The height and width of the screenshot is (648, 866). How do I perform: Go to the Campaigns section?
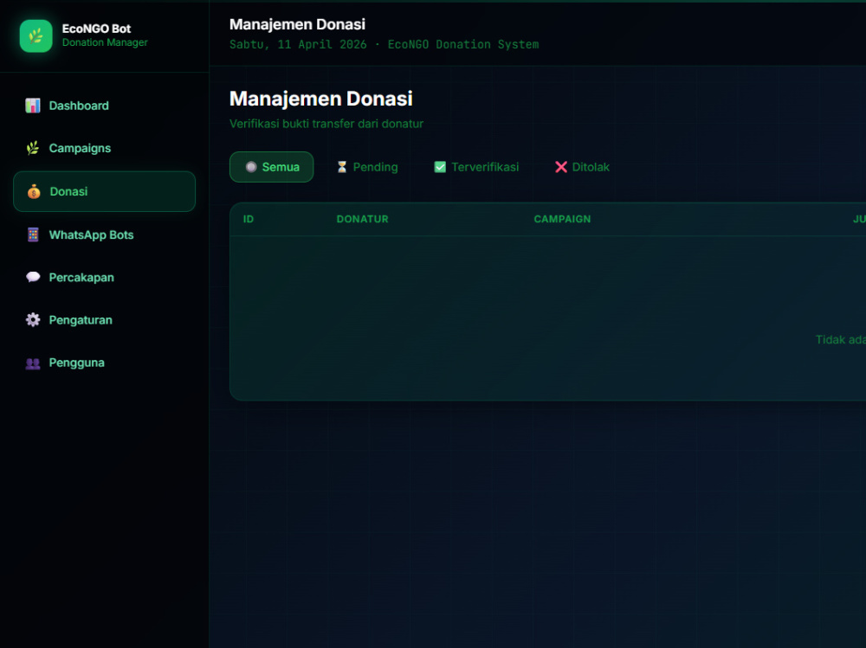pyautogui.click(x=105, y=148)
